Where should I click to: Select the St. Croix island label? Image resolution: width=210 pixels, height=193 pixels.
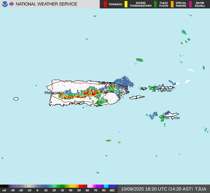coord(173,118)
